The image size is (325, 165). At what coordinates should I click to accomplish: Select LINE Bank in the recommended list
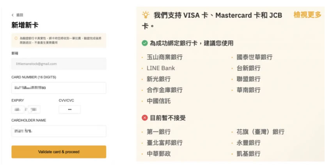pos(161,68)
